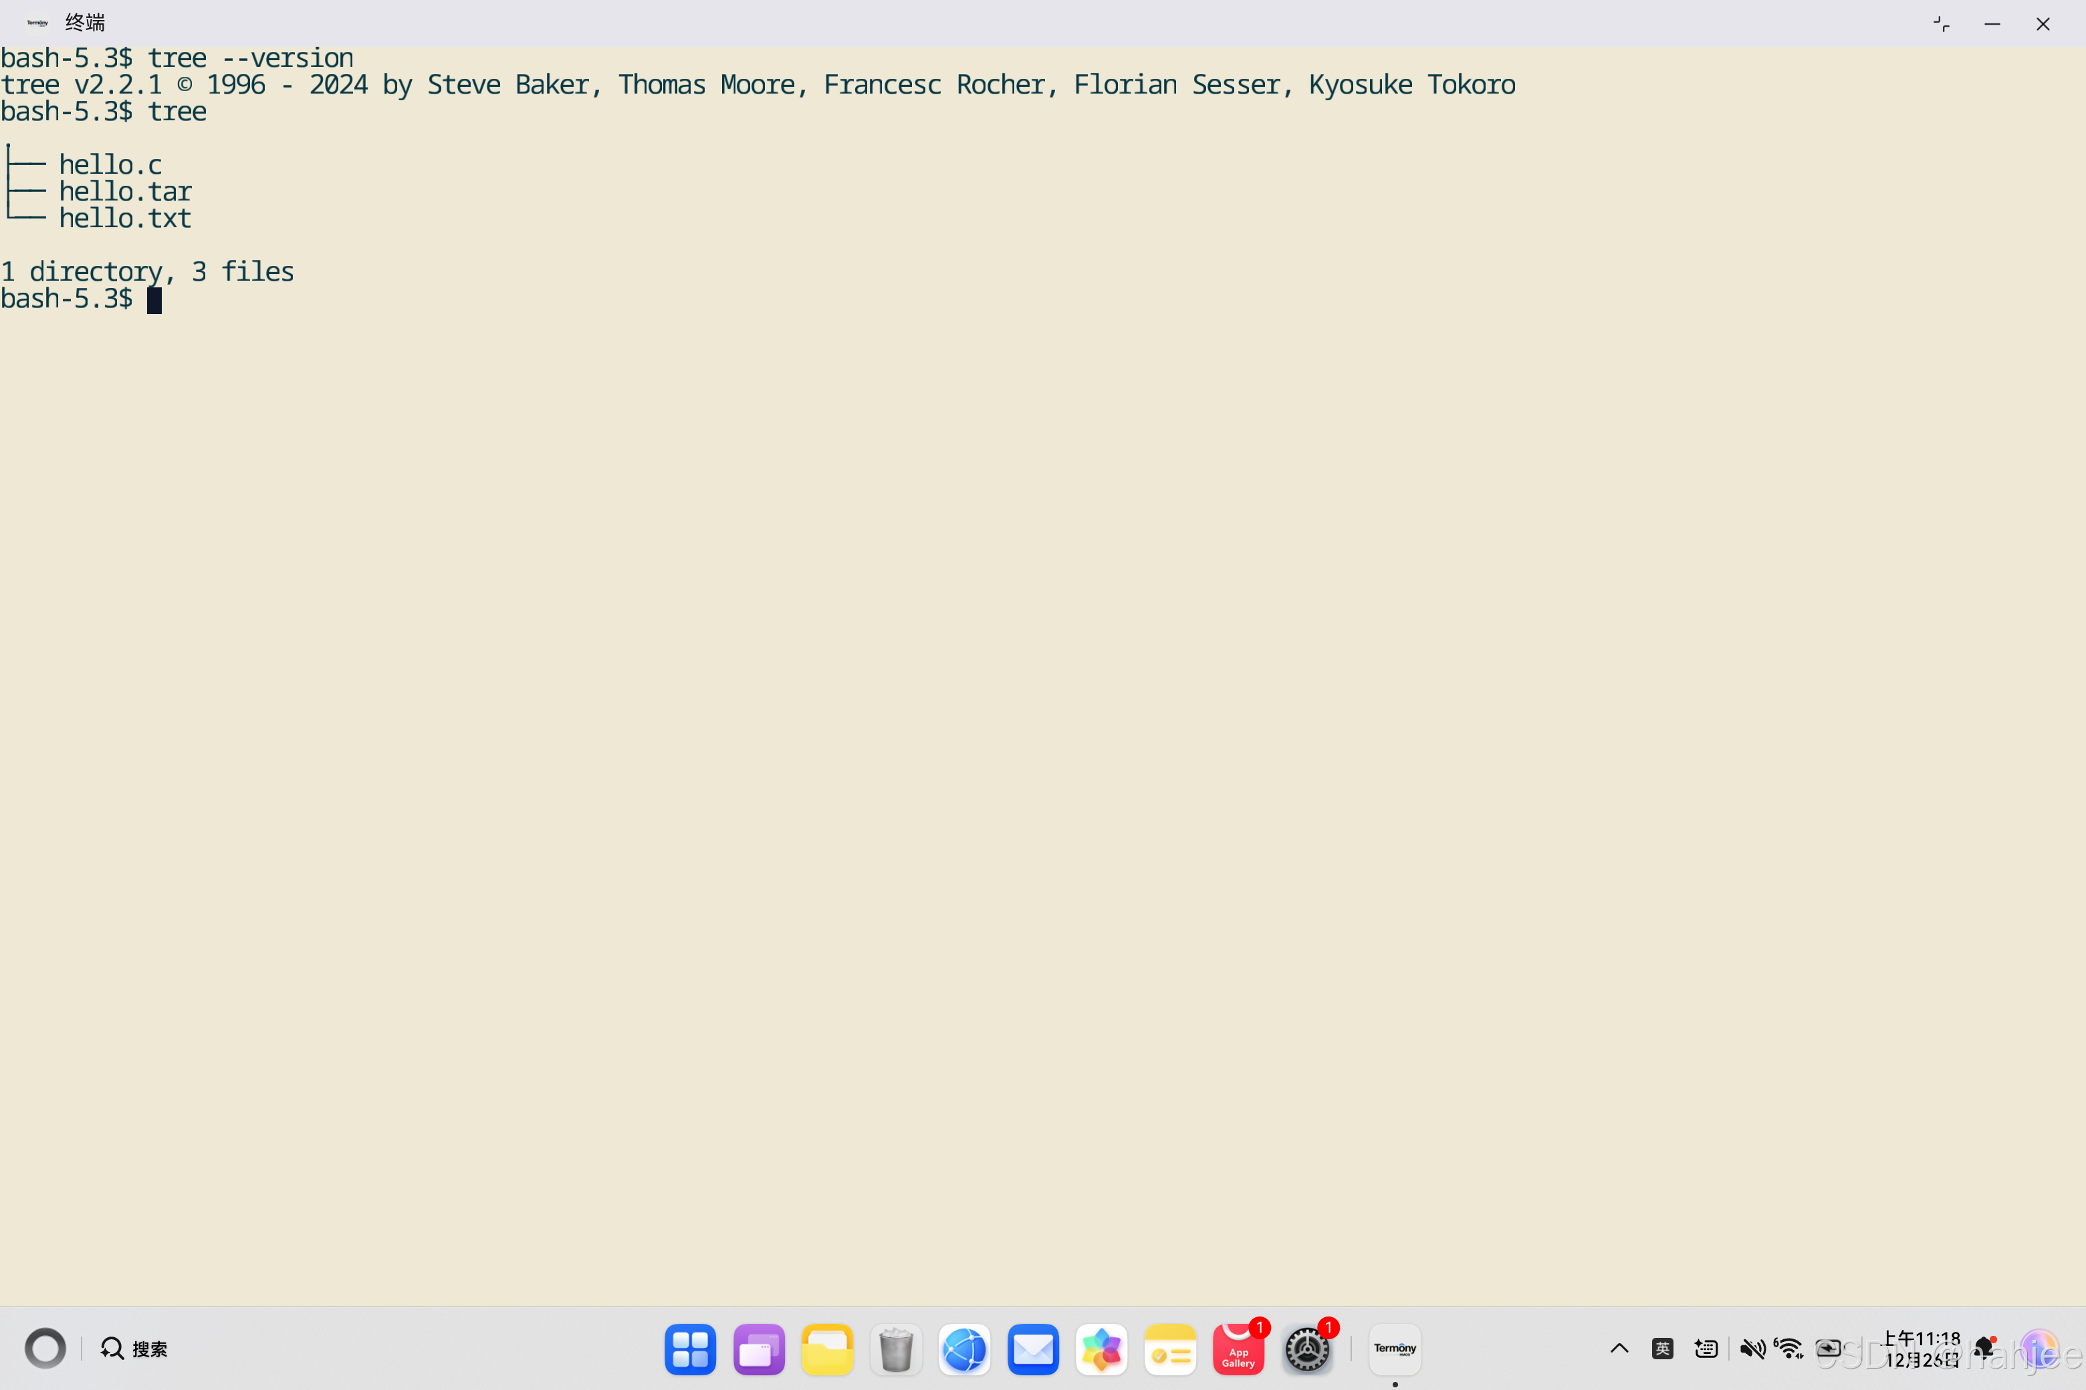Open the purple multitasking windows icon
This screenshot has width=2086, height=1390.
758,1349
